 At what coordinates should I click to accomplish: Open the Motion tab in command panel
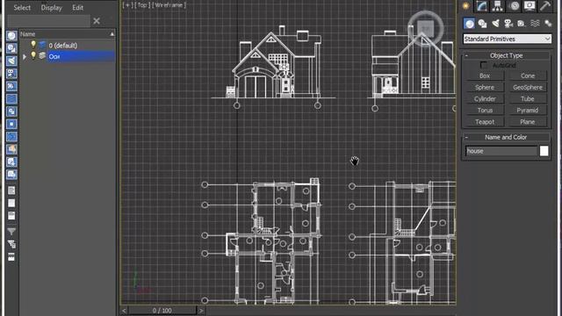[514, 6]
